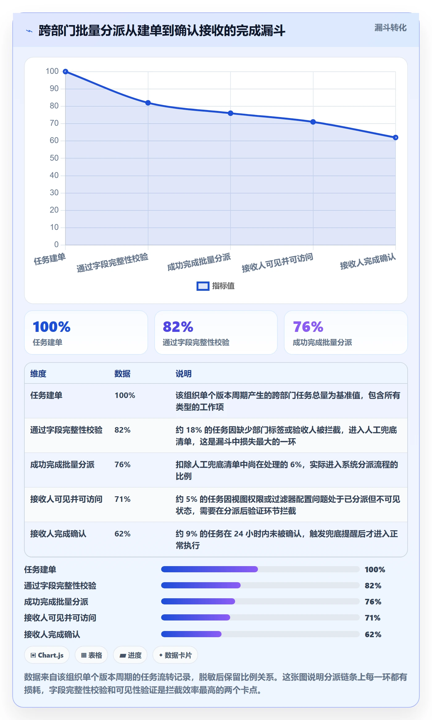The width and height of the screenshot is (432, 720).
Task: Click the chart point for 接收人可见并可访问
Action: point(313,122)
